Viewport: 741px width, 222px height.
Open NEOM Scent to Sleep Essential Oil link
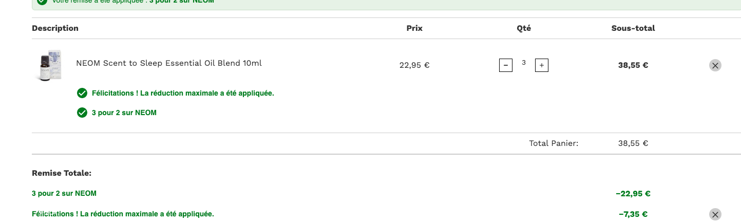click(169, 63)
